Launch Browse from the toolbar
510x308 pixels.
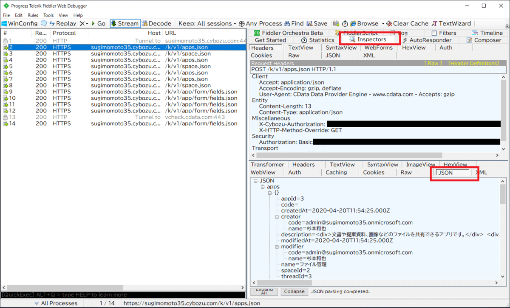tap(364, 24)
